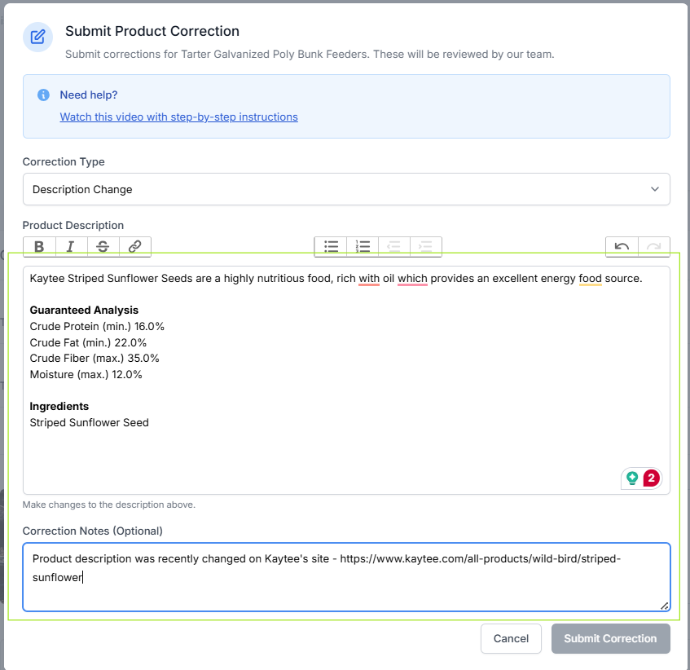Create a numbered list

click(x=363, y=246)
